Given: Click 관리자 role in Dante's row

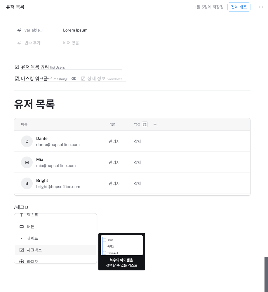Looking at the screenshot, I should [x=114, y=142].
